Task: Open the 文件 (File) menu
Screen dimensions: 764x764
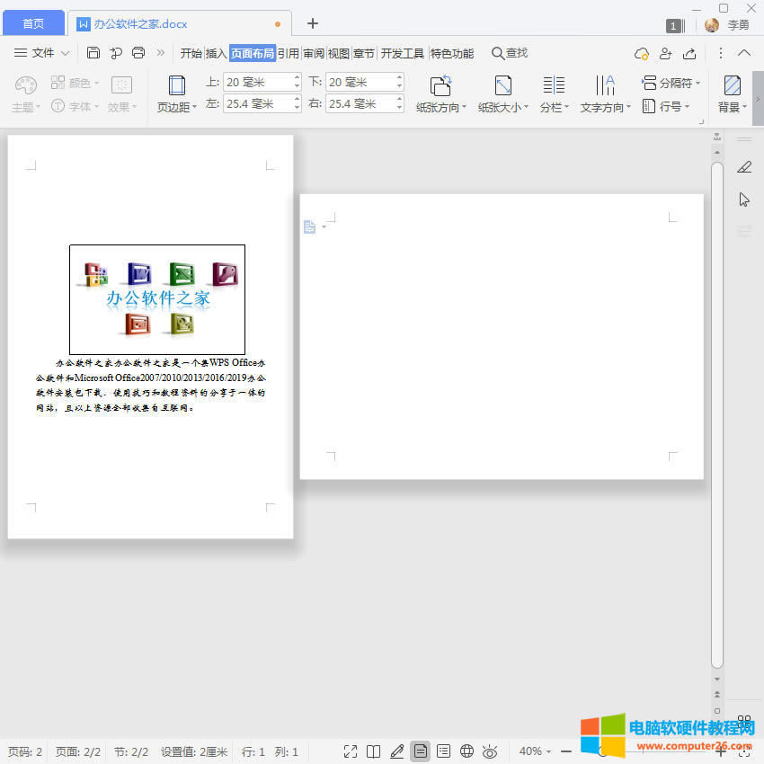Action: [x=42, y=53]
